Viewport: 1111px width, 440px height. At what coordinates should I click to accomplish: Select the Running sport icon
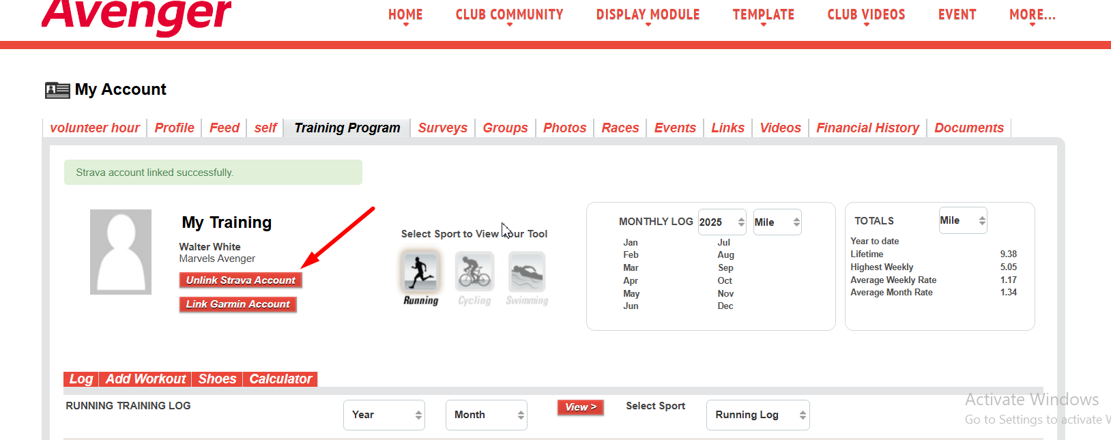(x=420, y=272)
